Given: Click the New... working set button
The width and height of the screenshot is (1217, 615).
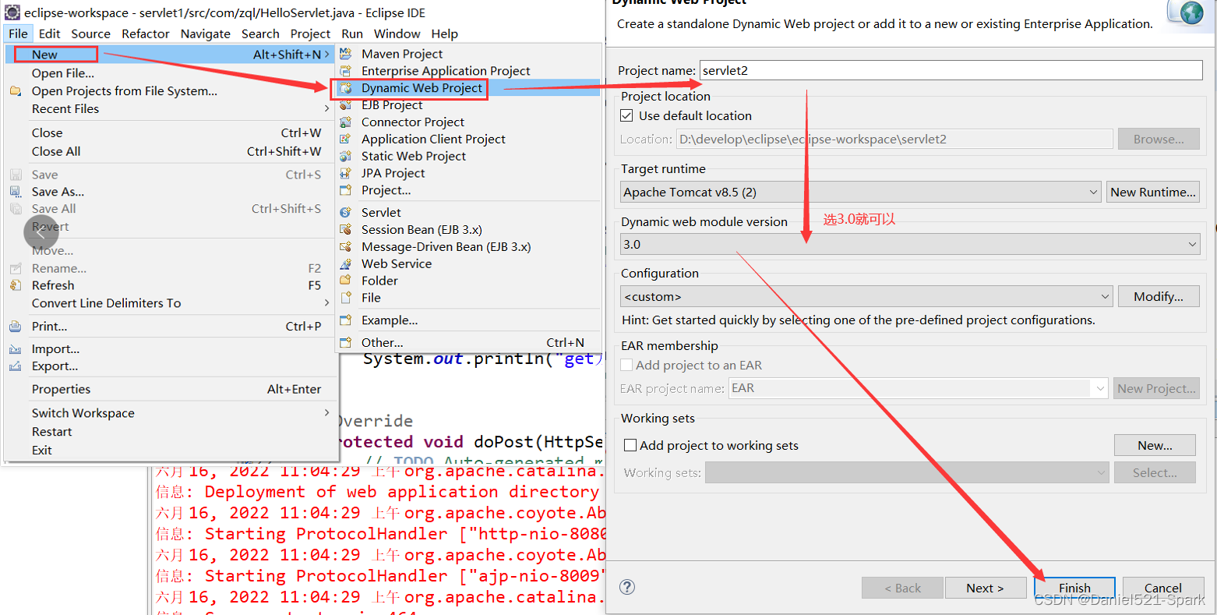Looking at the screenshot, I should (1155, 445).
